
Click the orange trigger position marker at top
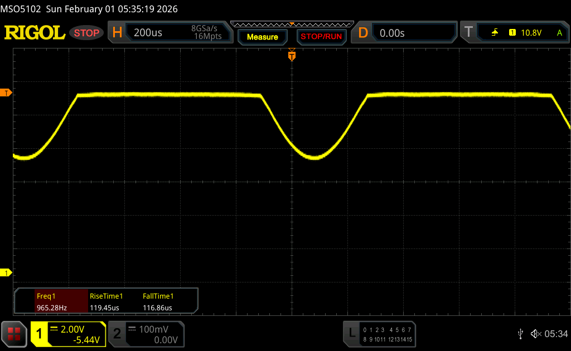point(291,55)
